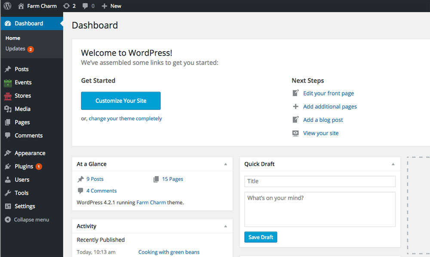Click the What's on your mind textarea

(320, 209)
